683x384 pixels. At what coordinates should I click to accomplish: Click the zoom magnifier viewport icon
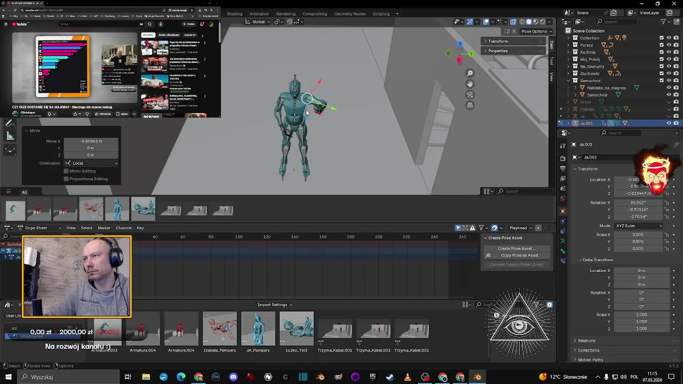click(x=470, y=73)
